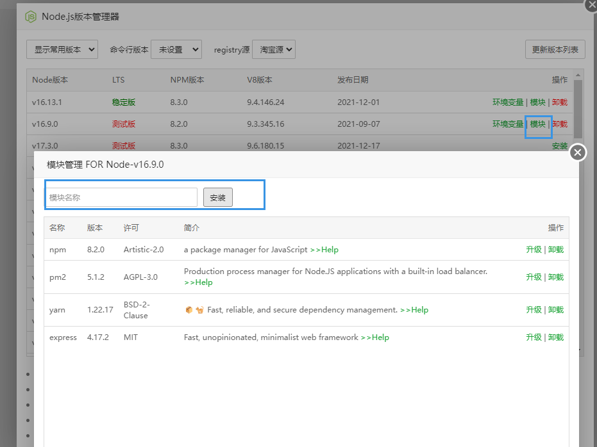Click 安装 for Node v17.3.0
The image size is (597, 447).
560,146
